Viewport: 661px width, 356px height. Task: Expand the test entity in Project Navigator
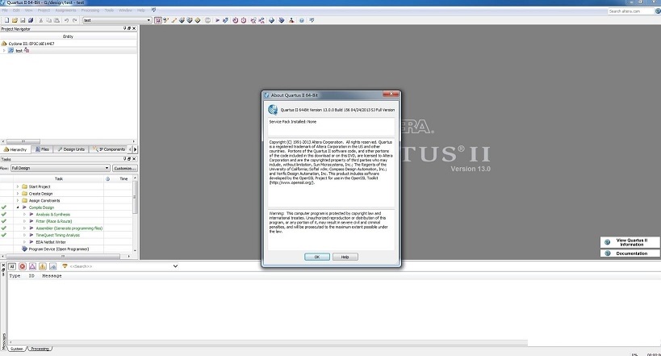(4, 51)
